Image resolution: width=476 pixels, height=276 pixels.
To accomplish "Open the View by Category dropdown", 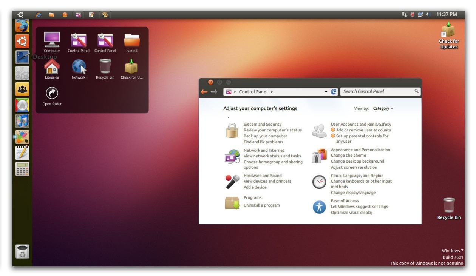I will [x=383, y=108].
